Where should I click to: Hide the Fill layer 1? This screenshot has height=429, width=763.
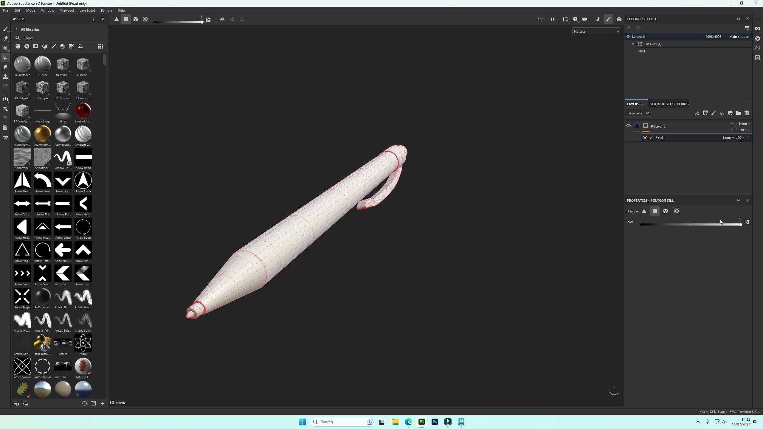point(628,126)
